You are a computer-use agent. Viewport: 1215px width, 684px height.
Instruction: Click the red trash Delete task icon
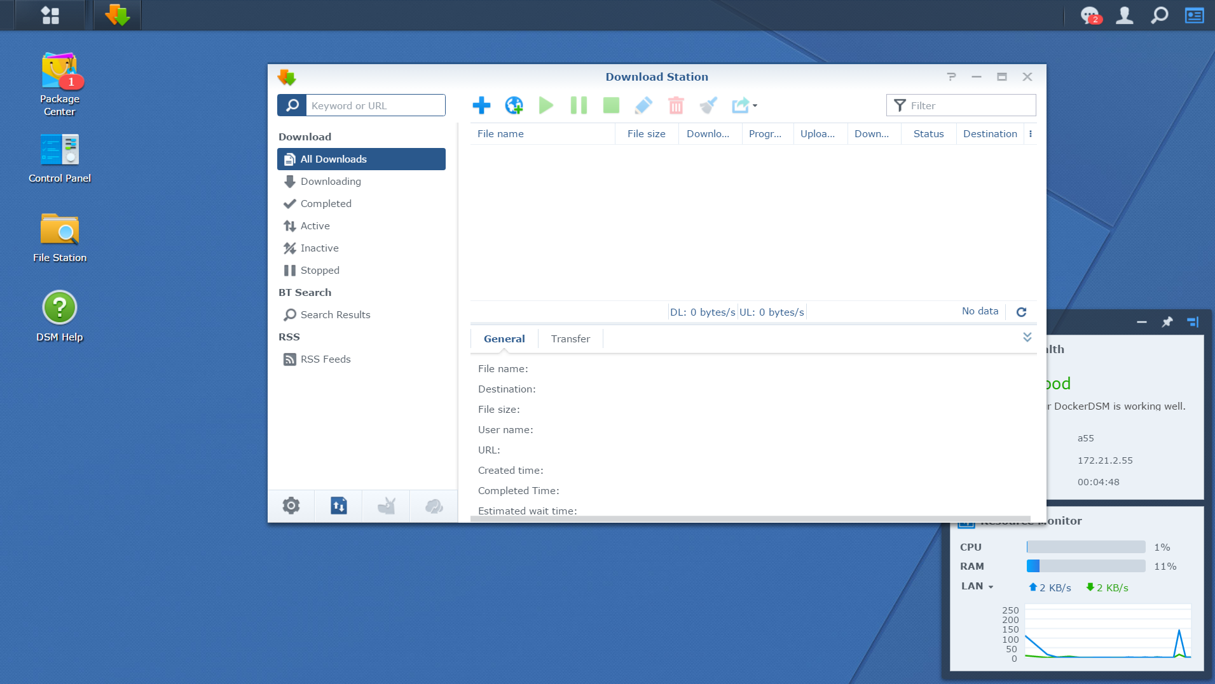tap(676, 105)
